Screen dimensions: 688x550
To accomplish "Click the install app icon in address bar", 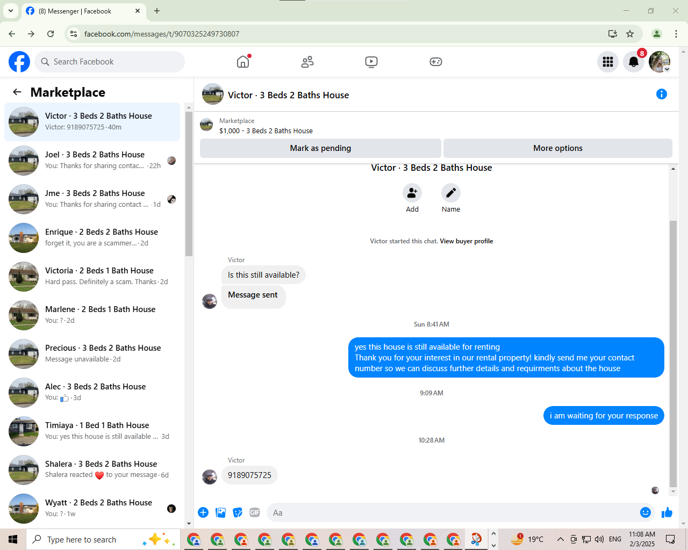I will coord(613,34).
